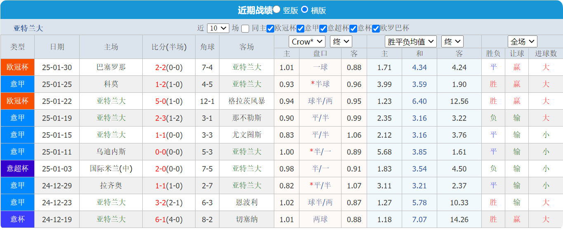This screenshot has width=563, height=230.
Task: Open the 全场 dropdown
Action: (522, 42)
